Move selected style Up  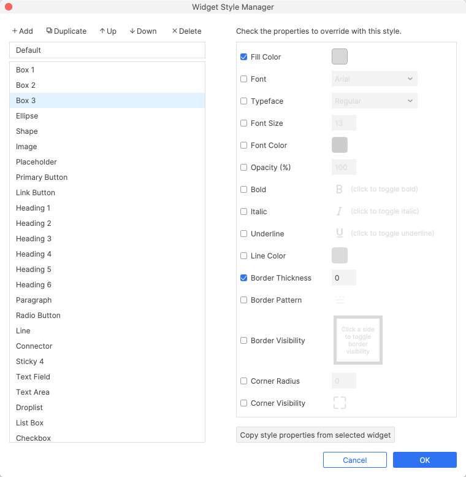click(x=108, y=31)
